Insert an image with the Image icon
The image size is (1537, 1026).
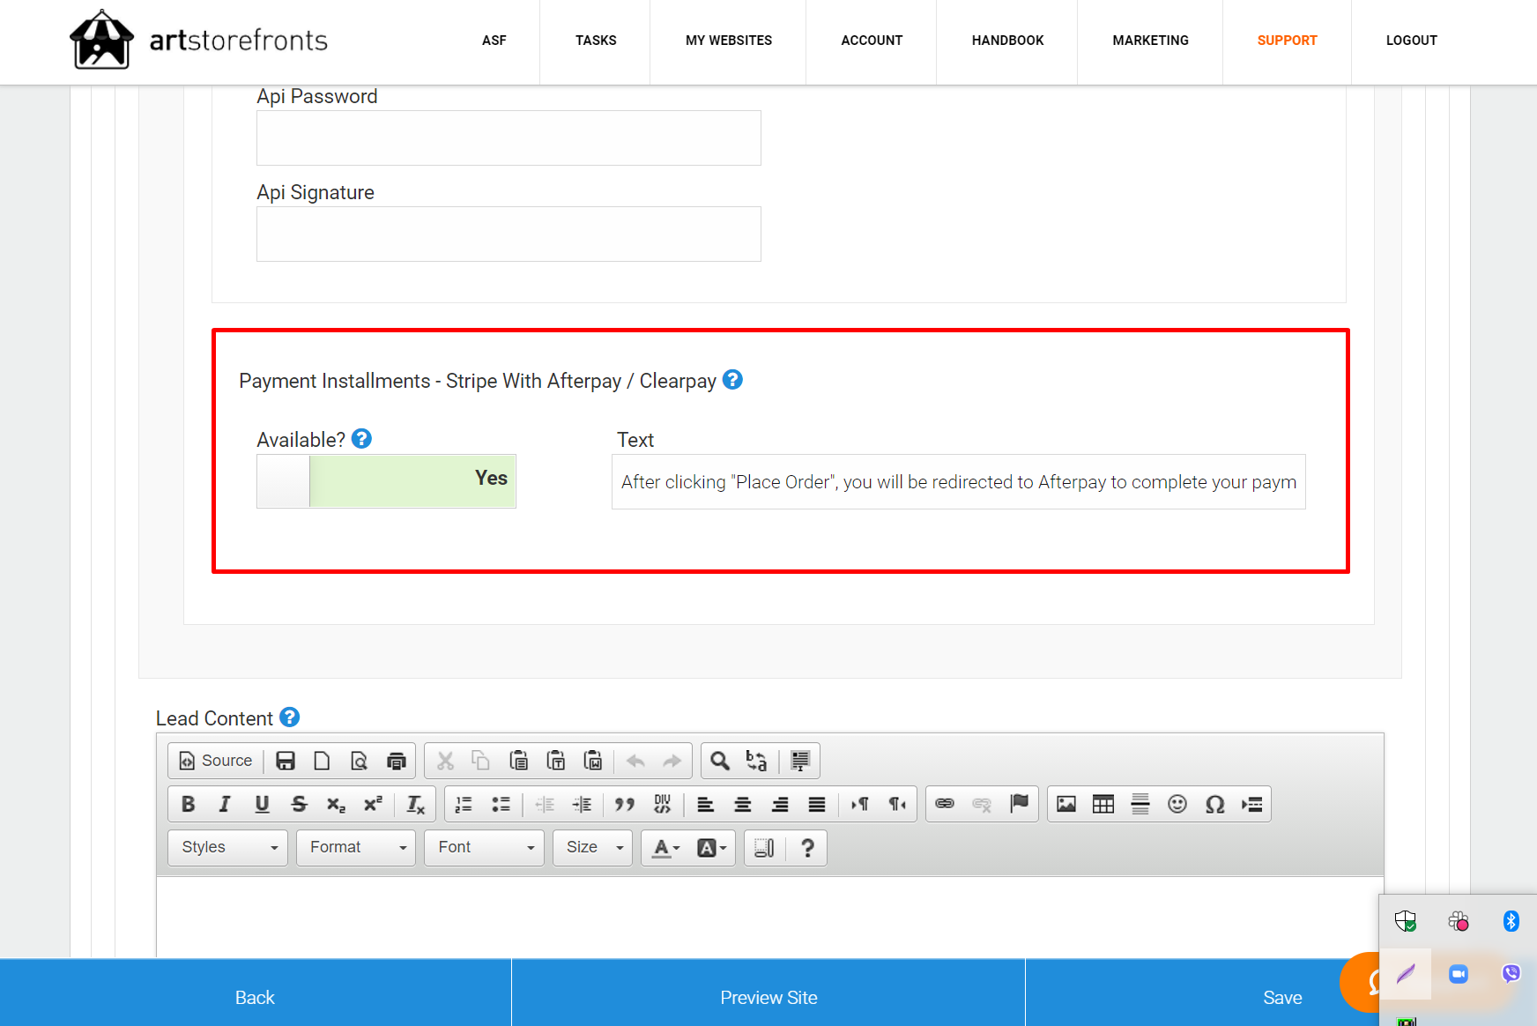pos(1066,804)
